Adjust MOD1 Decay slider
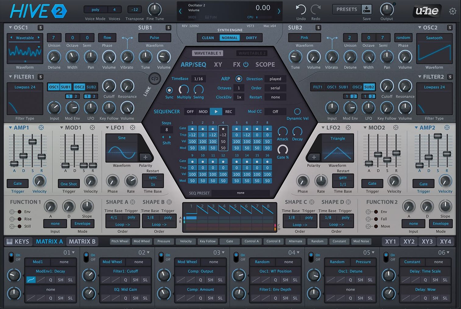461x309 pixels. tap(74, 147)
